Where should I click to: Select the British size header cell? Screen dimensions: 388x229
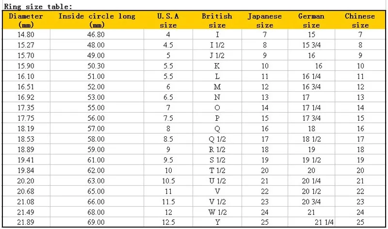tap(217, 20)
